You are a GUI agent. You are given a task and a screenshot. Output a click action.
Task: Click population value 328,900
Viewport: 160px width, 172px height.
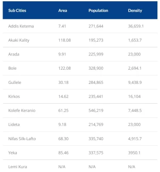click(x=96, y=68)
